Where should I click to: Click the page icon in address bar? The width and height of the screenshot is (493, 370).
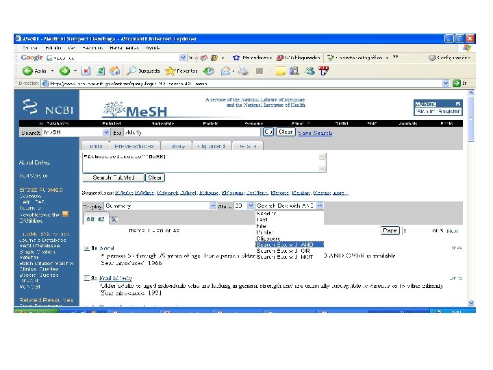45,84
